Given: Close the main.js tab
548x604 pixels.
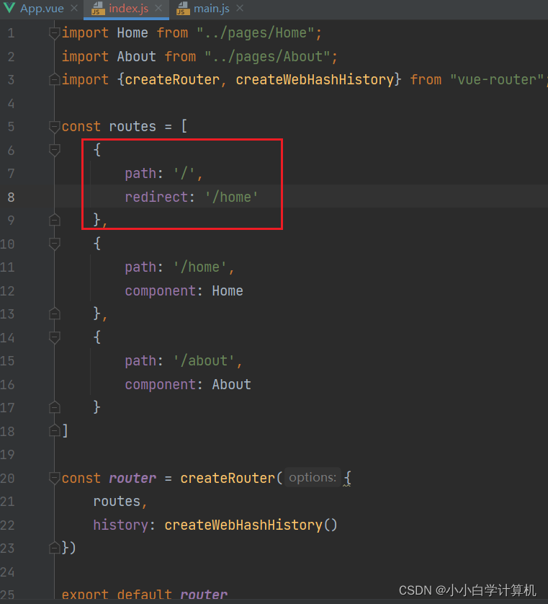Looking at the screenshot, I should coord(240,8).
